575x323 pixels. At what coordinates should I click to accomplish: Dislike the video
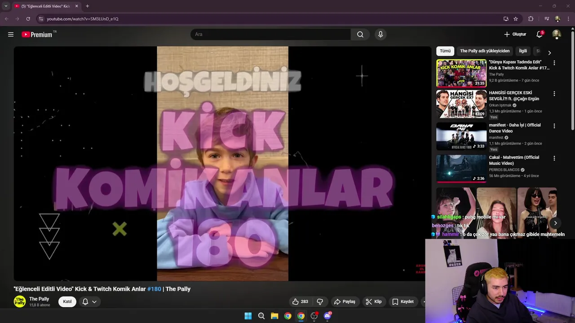(x=320, y=301)
